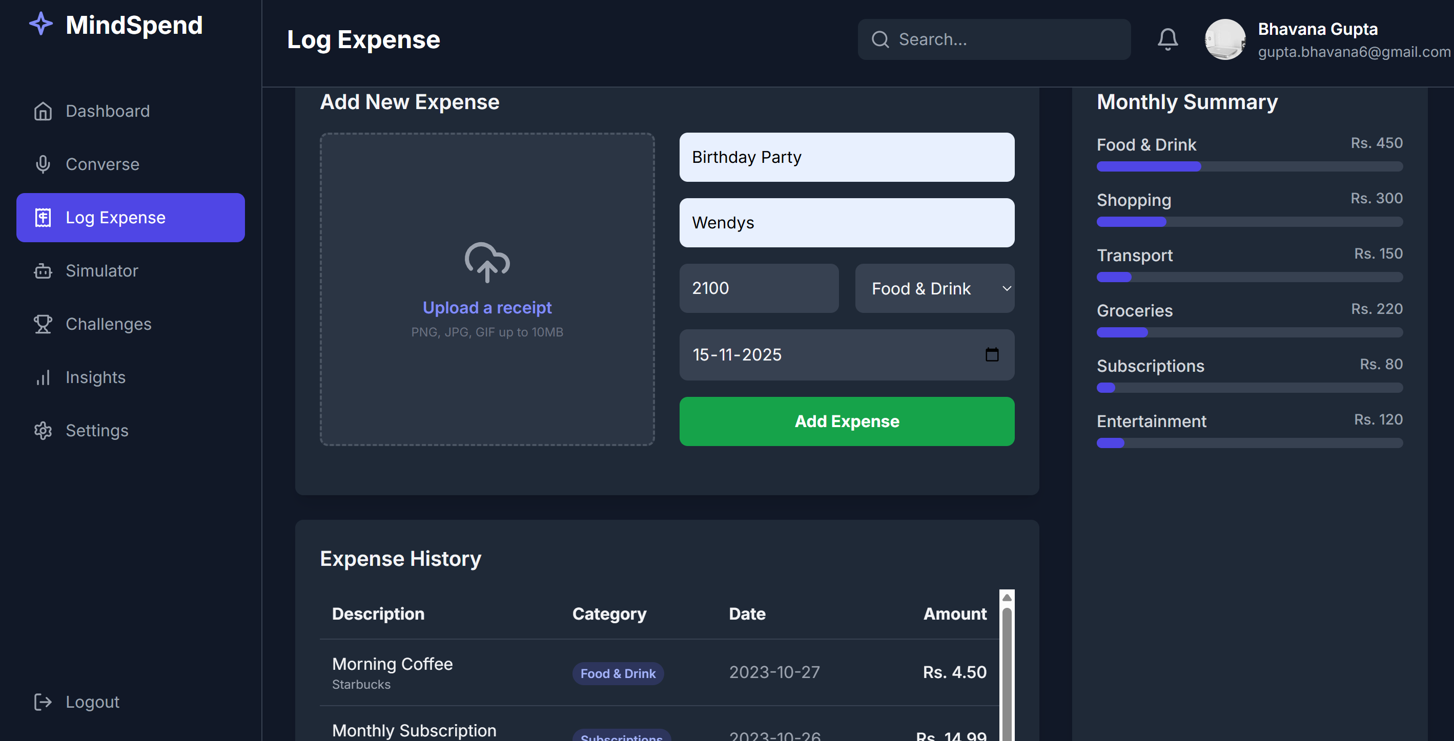1454x741 pixels.
Task: Click the Add Expense button
Action: click(x=846, y=421)
